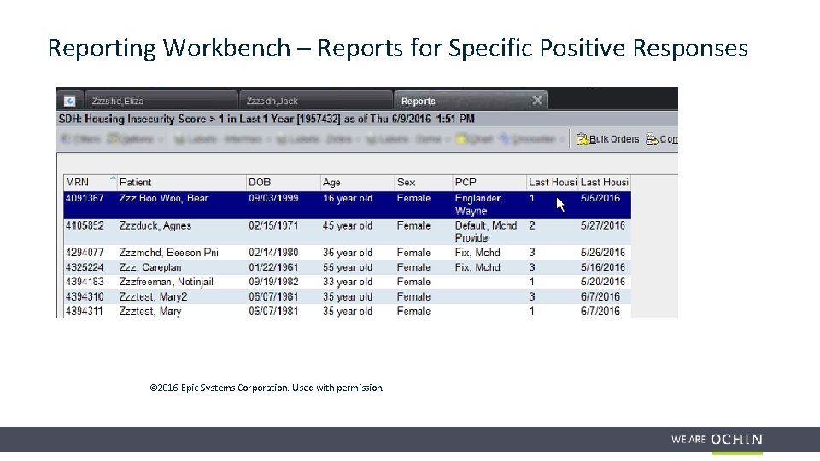
Task: Close the Reports tab
Action: (537, 101)
